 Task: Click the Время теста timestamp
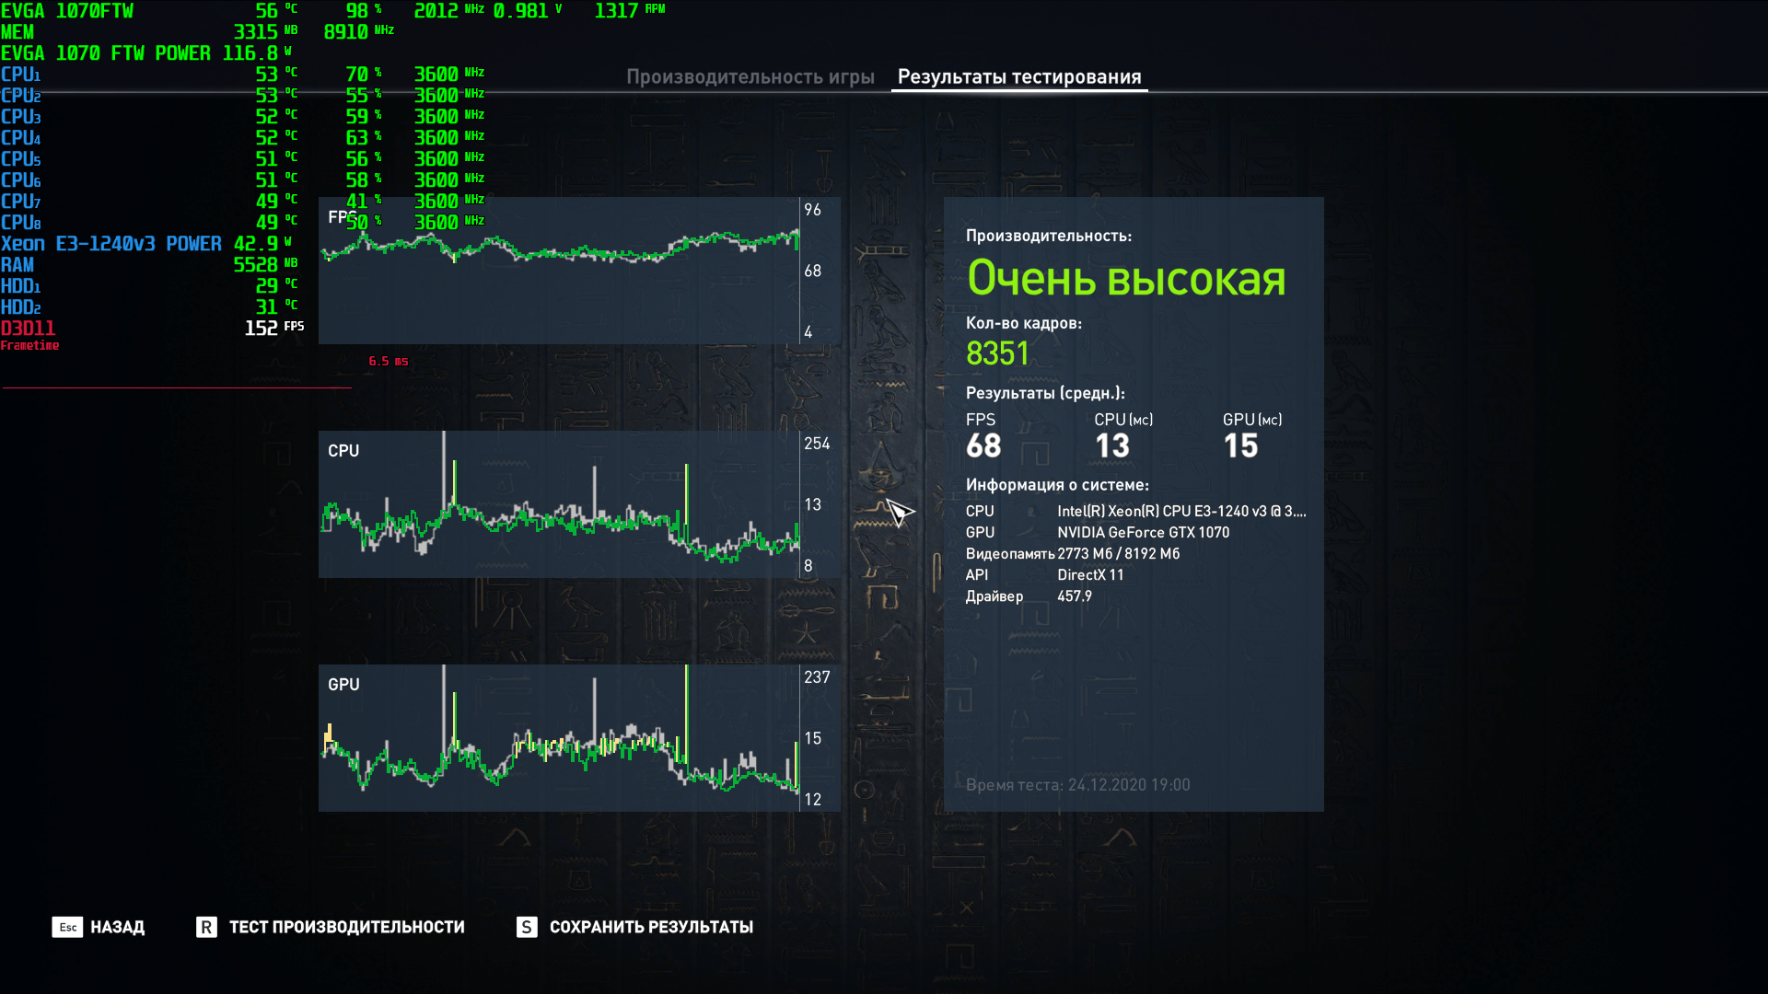pyautogui.click(x=1077, y=785)
